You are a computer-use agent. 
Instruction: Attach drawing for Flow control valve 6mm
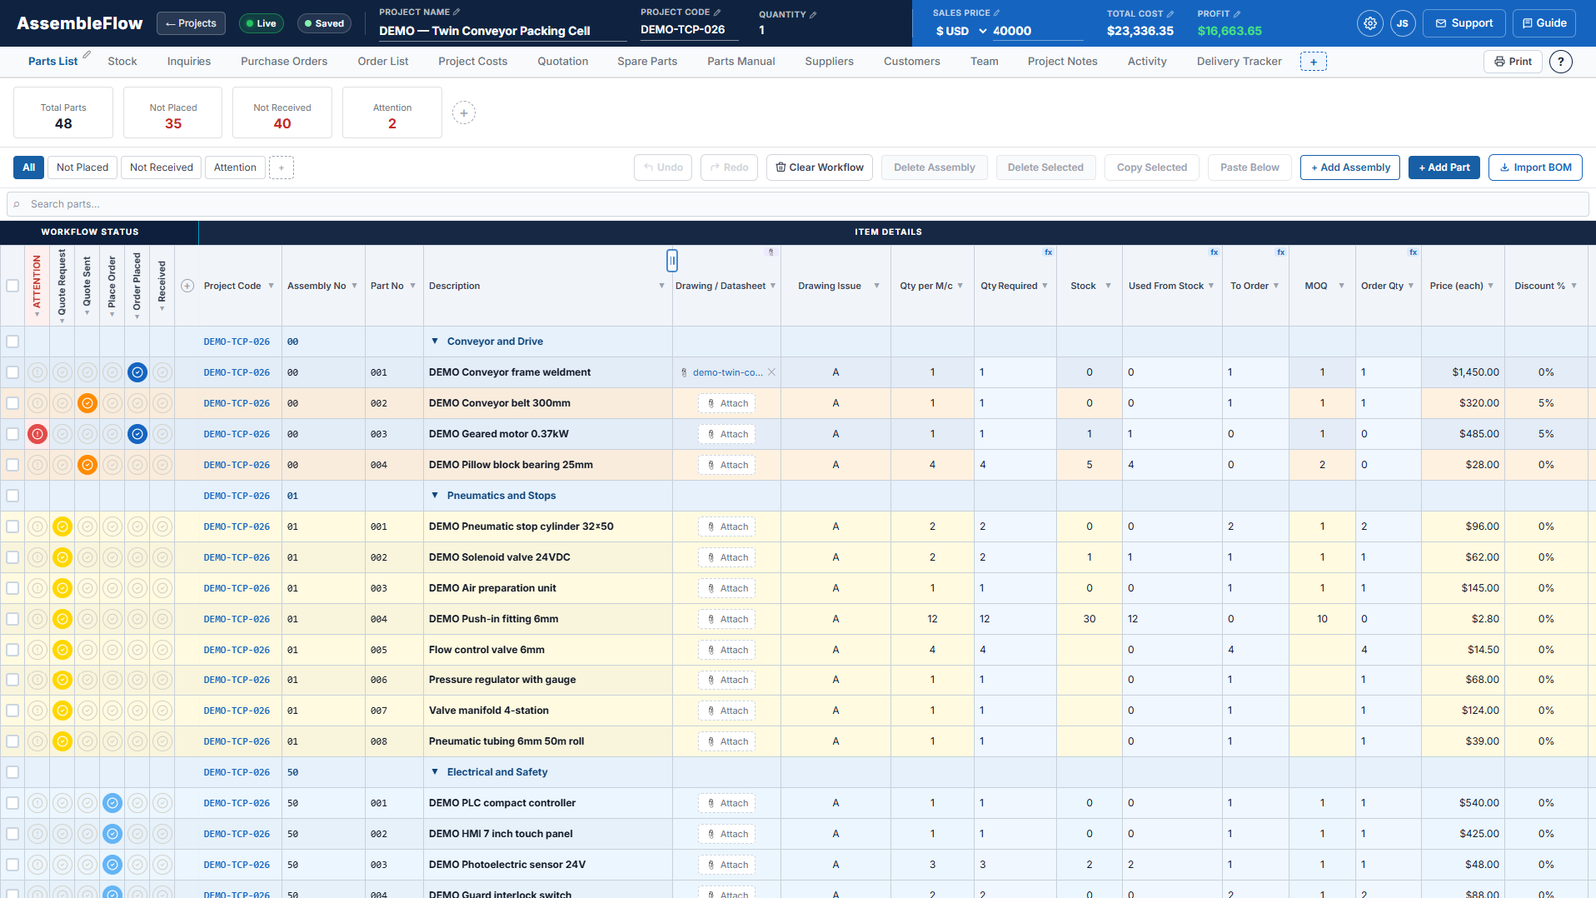coord(727,650)
